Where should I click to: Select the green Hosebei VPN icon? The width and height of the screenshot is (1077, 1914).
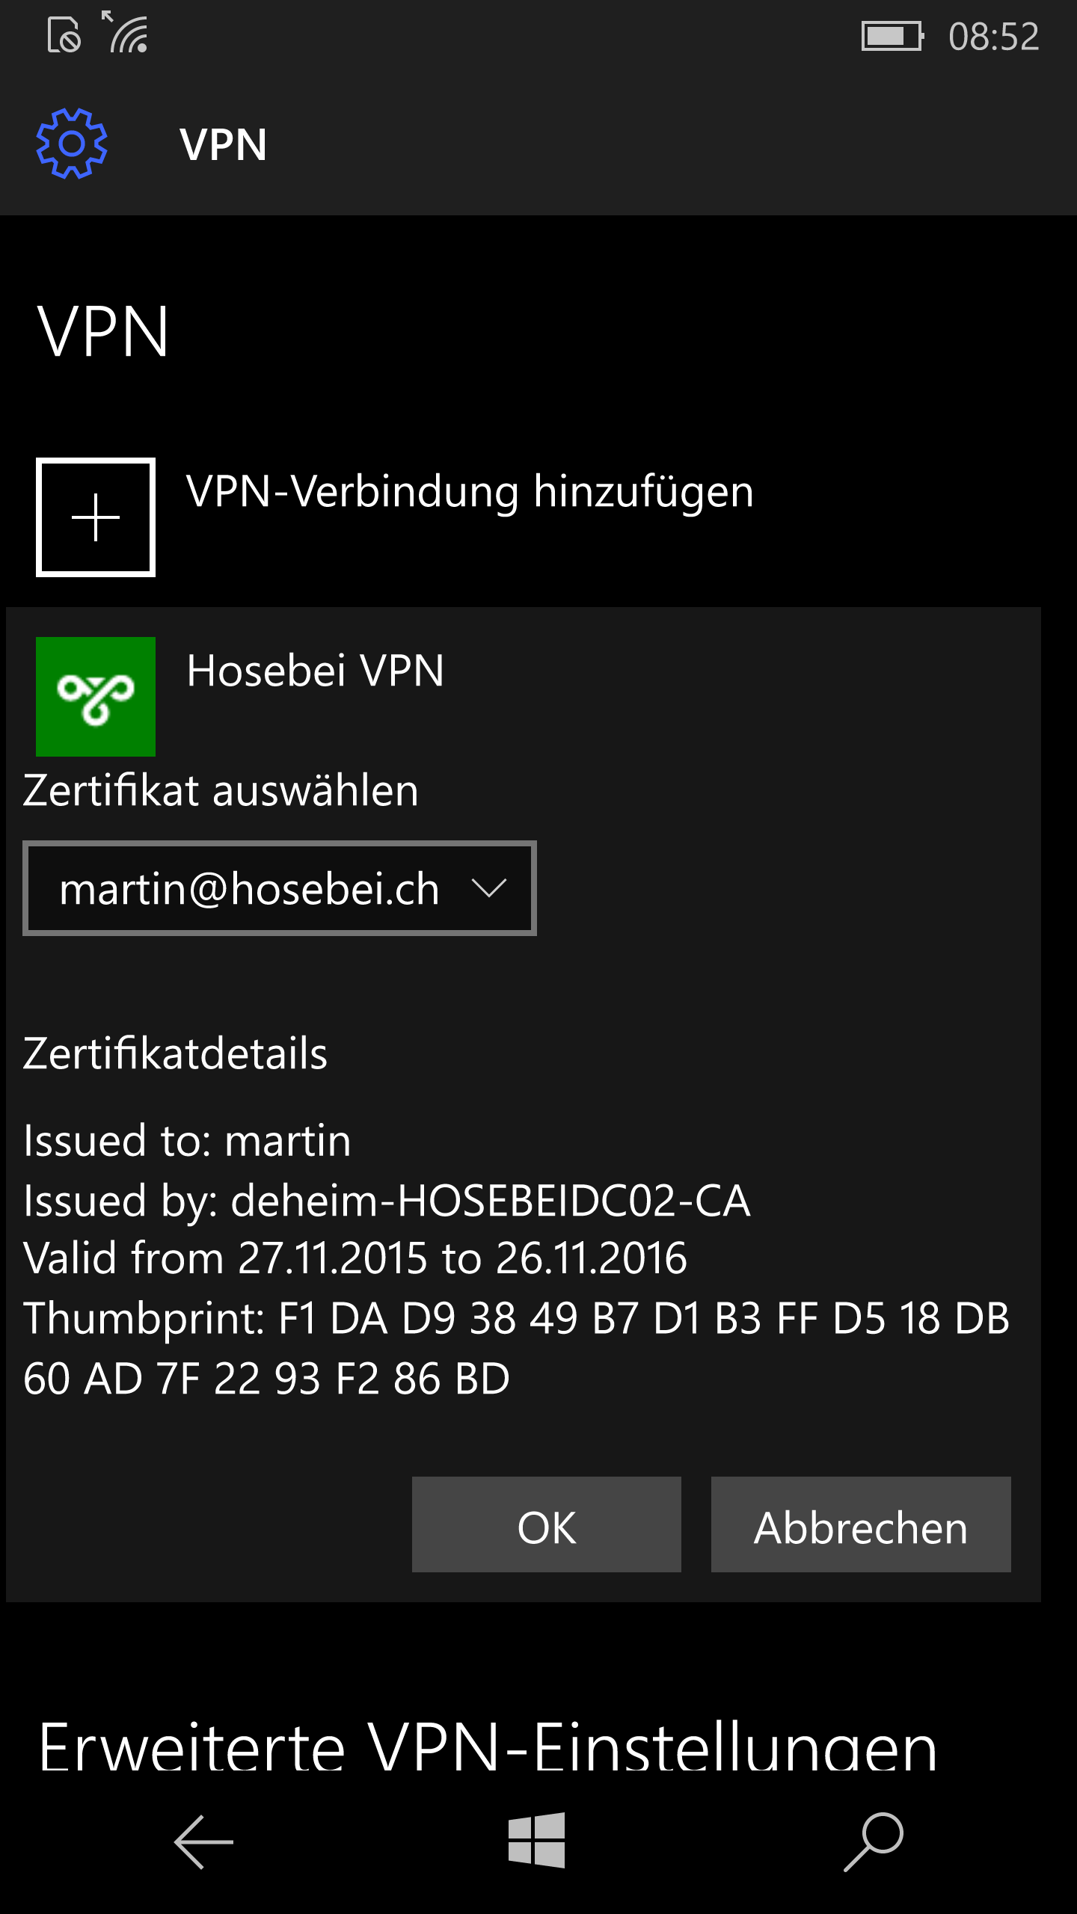pos(96,696)
